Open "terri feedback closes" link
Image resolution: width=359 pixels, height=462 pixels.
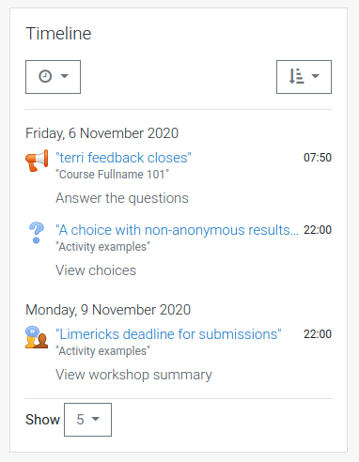point(123,158)
